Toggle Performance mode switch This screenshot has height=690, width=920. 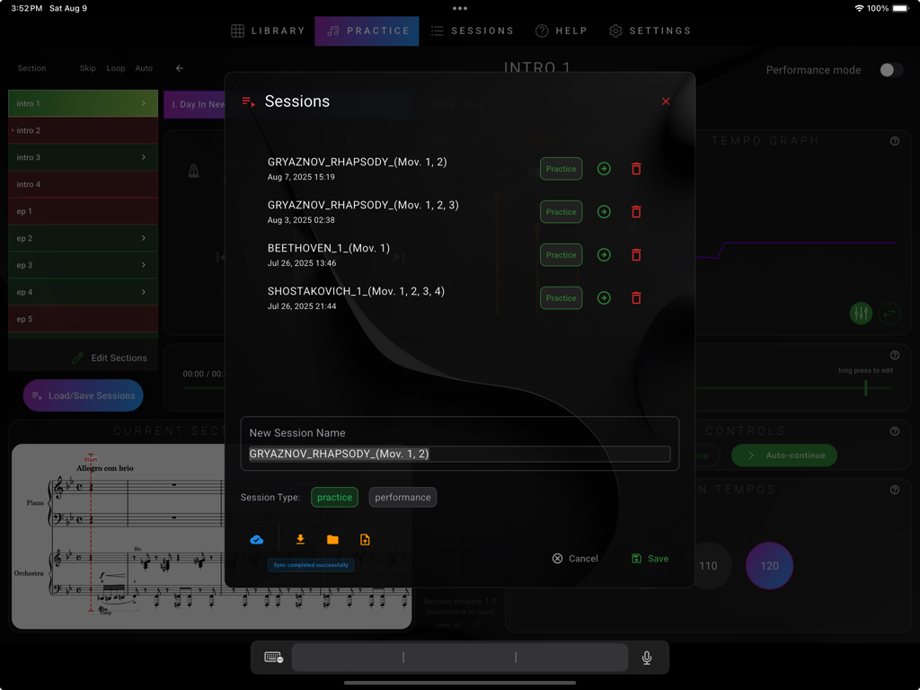click(889, 69)
